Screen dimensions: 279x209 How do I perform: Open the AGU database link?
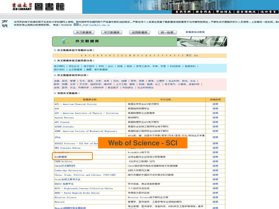tap(57, 109)
